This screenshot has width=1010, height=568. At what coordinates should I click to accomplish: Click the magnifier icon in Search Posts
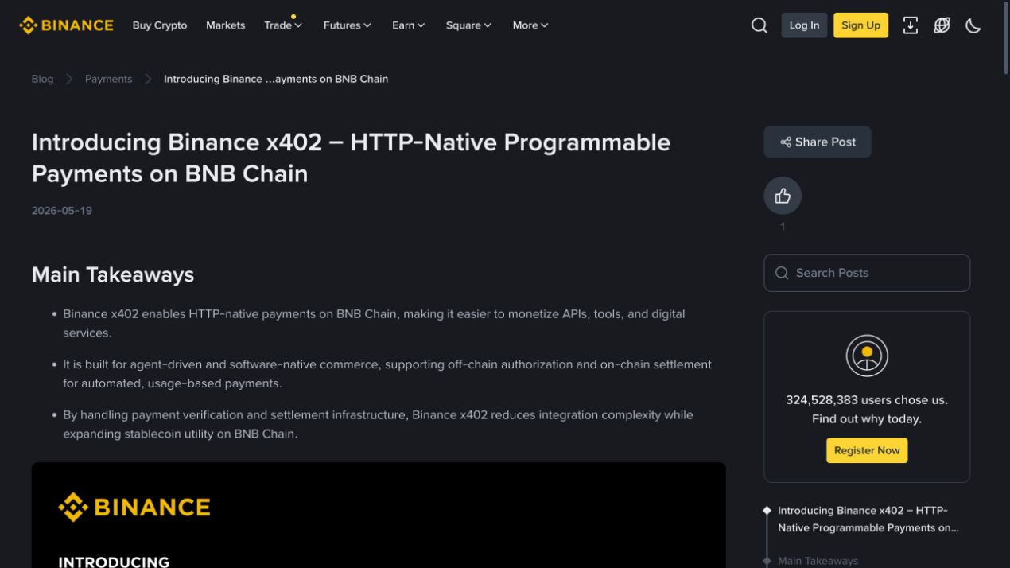(782, 273)
